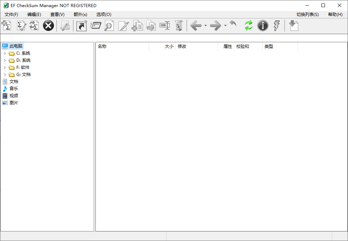Click the update checksums icon with arrows
The width and height of the screenshot is (348, 241).
[34, 26]
